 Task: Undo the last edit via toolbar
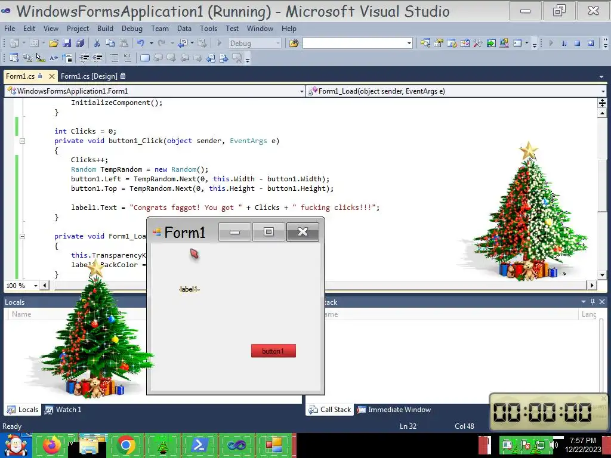(x=141, y=43)
